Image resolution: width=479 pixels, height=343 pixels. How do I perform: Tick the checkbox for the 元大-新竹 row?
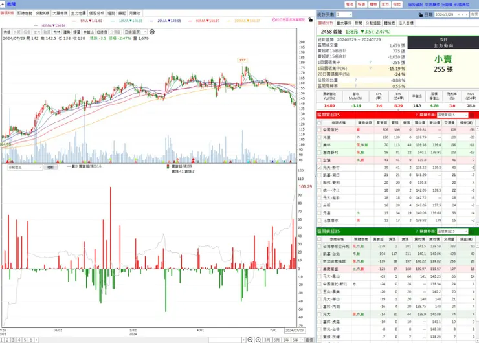click(x=320, y=168)
